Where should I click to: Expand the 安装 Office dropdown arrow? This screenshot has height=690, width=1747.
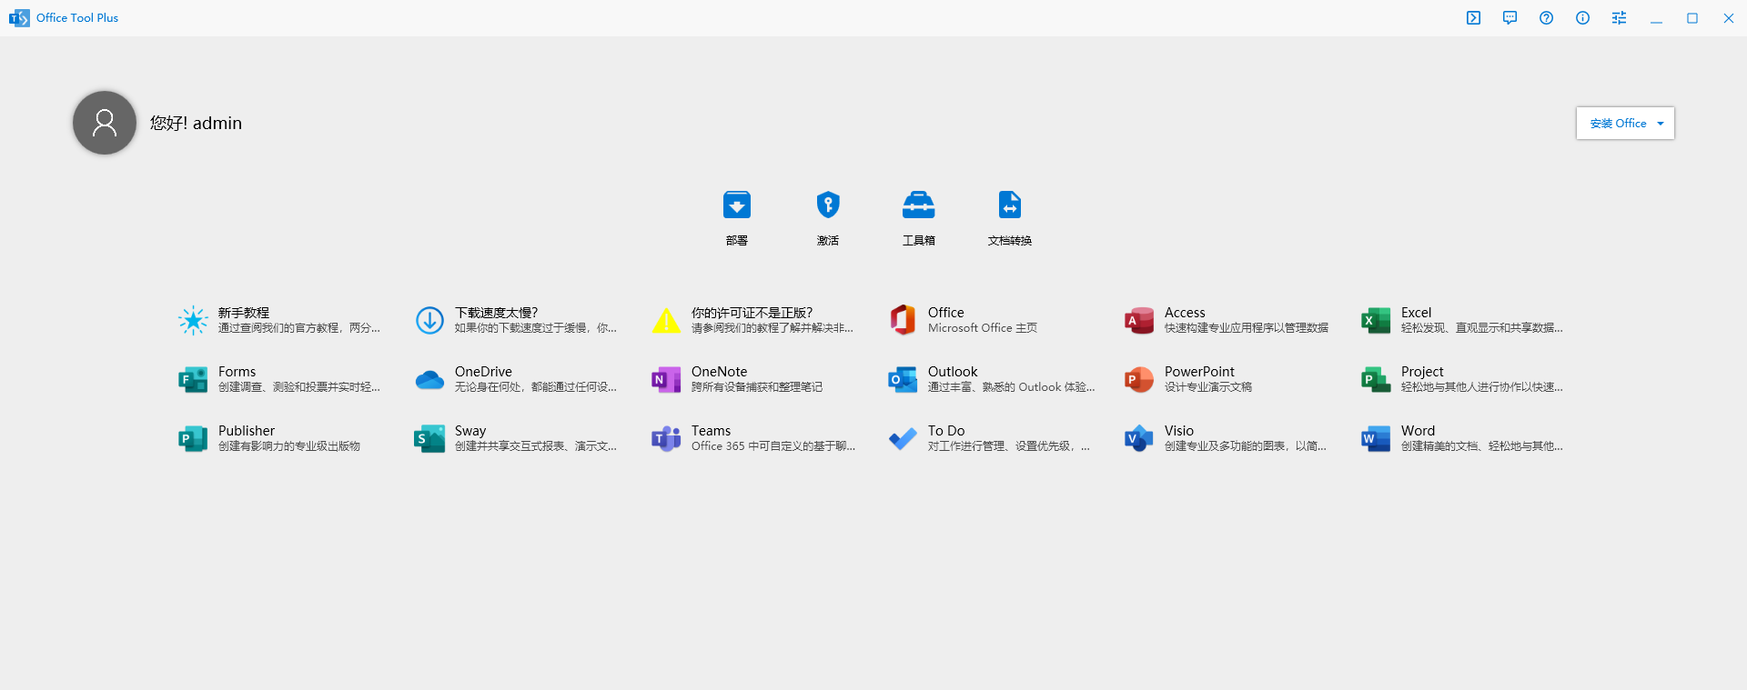pos(1661,124)
